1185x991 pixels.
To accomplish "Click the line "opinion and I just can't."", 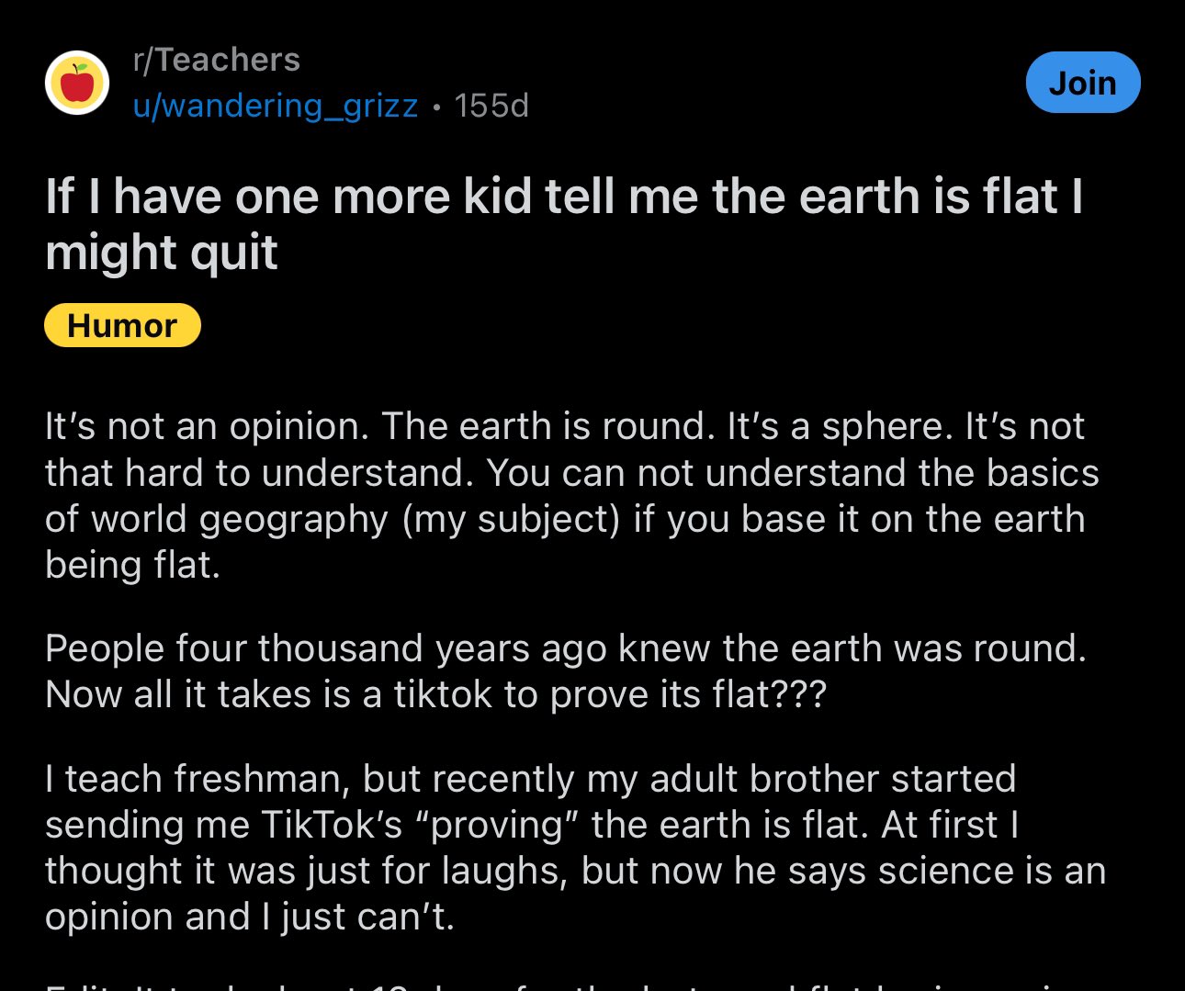I will [x=250, y=917].
